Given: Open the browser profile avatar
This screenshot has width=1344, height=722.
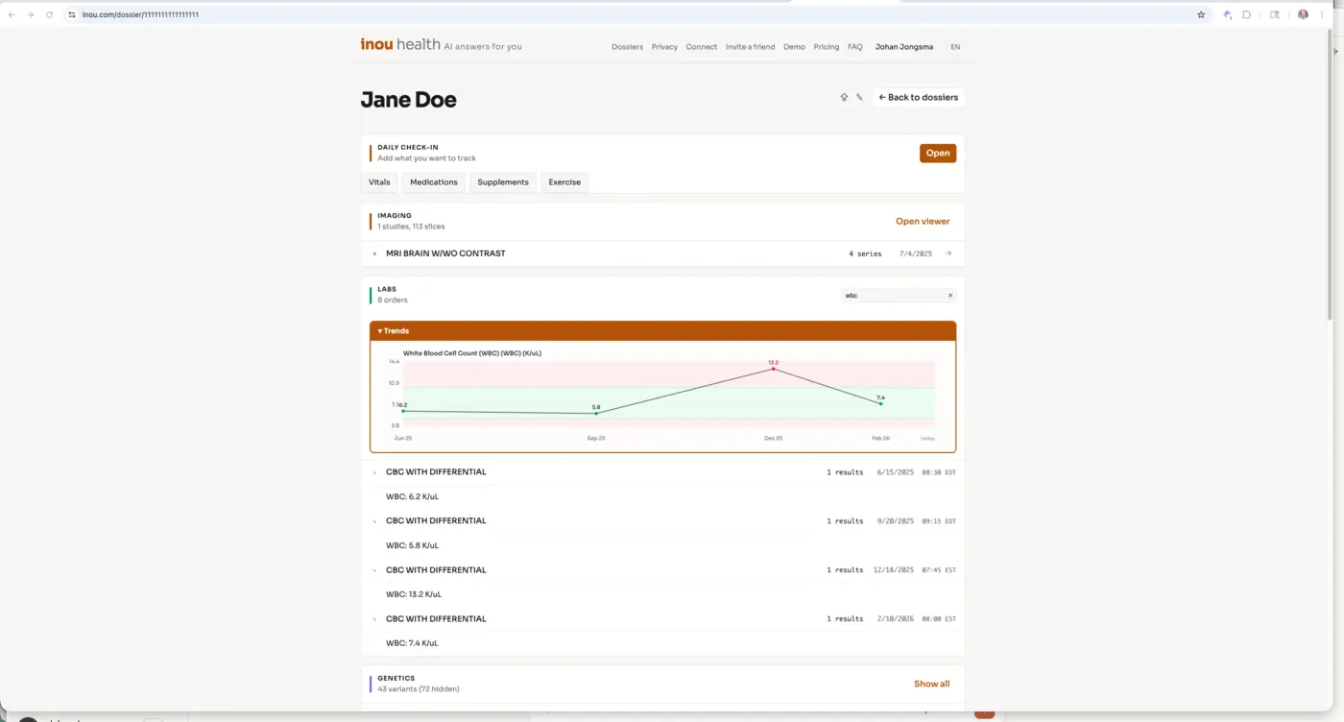Looking at the screenshot, I should click(x=1303, y=14).
